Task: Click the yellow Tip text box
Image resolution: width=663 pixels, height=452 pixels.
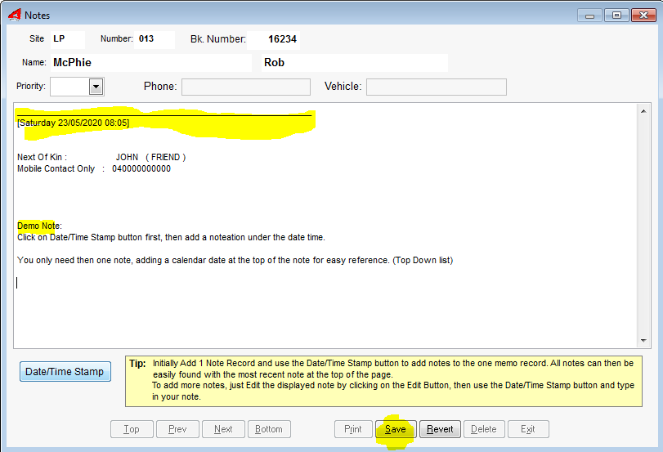Action: pyautogui.click(x=383, y=382)
